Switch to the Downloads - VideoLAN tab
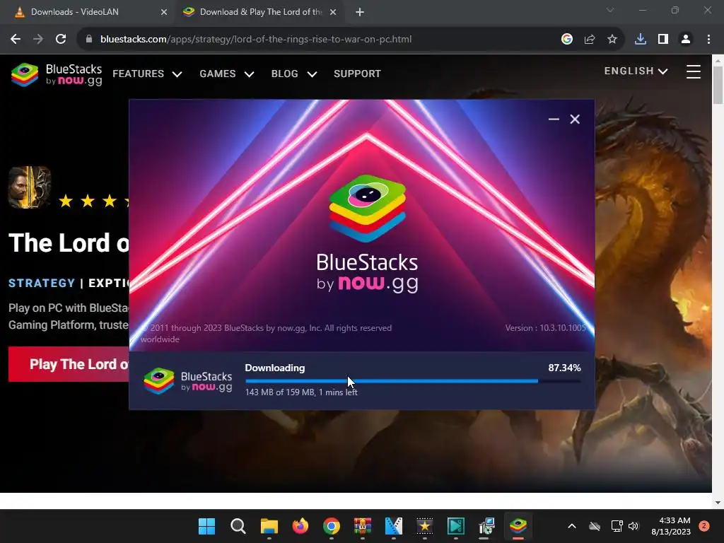724x543 pixels. [88, 12]
